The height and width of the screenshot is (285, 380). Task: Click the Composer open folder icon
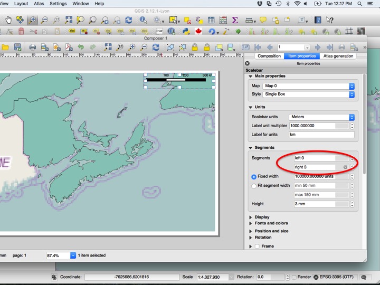(x=5, y=47)
